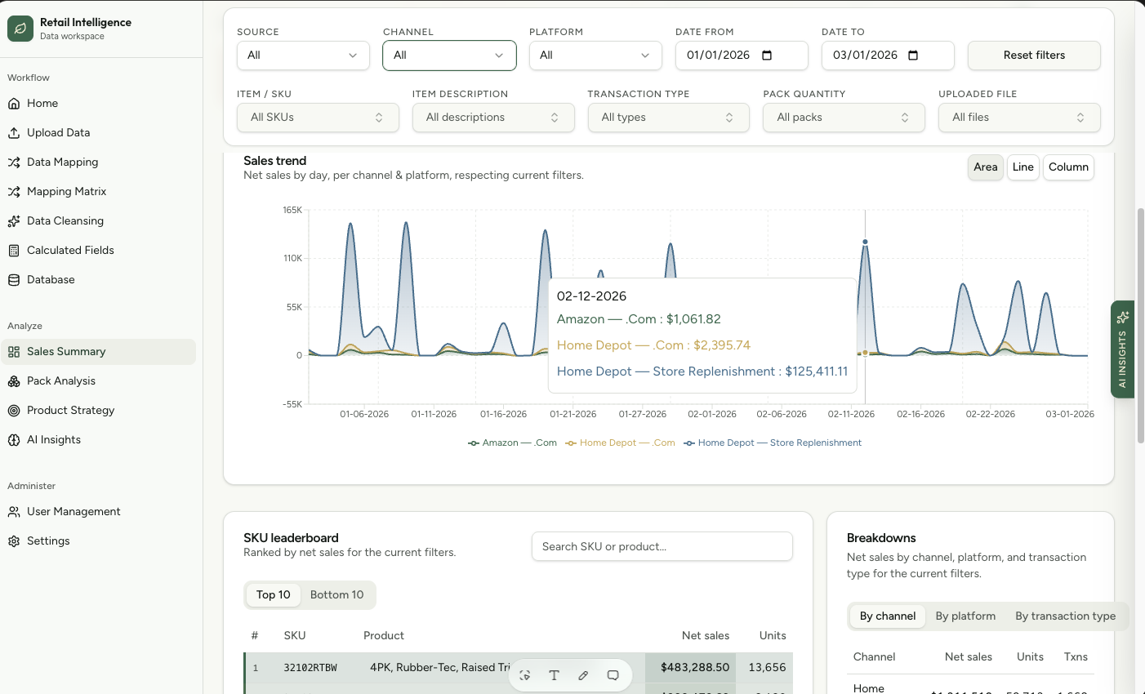Open the AI Insights side panel tab
1145x694 pixels.
1123,349
